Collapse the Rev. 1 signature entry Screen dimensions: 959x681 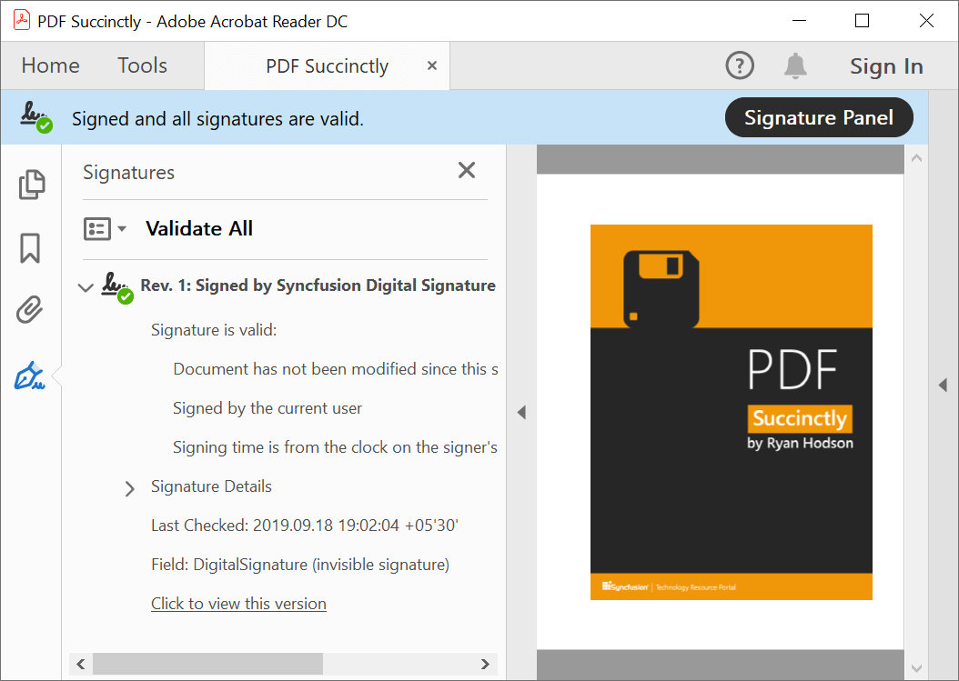(86, 286)
